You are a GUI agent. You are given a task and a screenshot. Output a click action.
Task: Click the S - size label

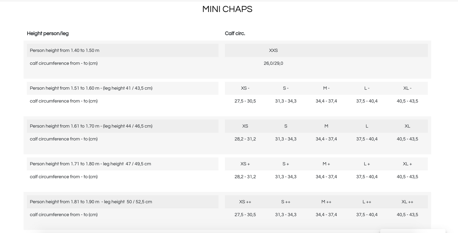click(x=286, y=88)
